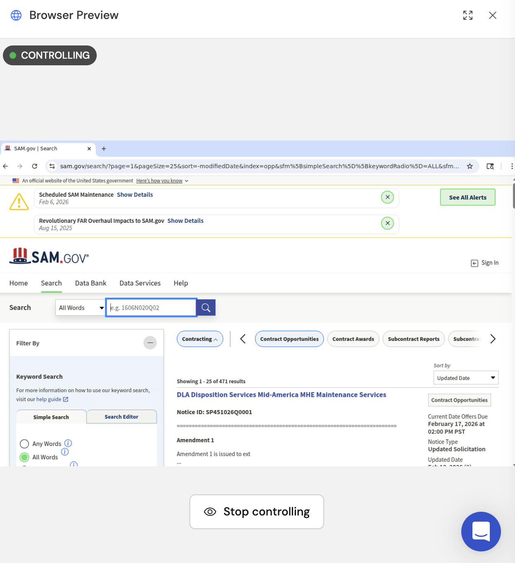Screen dimensions: 515x563
Task: Switch to the Search Editor tab
Action: tap(121, 417)
